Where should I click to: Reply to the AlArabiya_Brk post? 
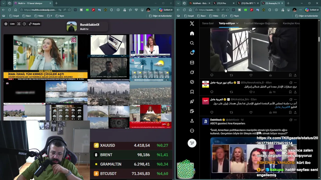point(212,112)
